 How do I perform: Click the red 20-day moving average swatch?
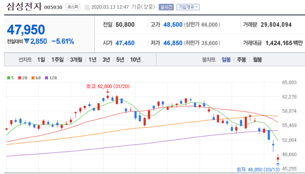click(x=19, y=78)
